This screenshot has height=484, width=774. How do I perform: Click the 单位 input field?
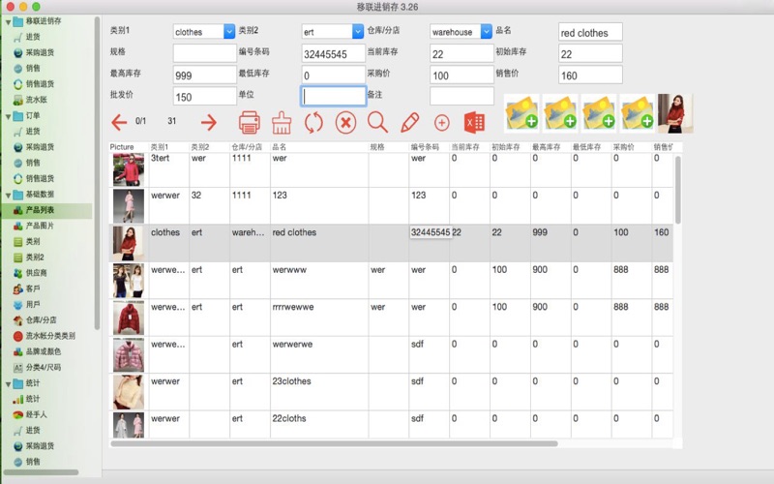click(x=333, y=96)
